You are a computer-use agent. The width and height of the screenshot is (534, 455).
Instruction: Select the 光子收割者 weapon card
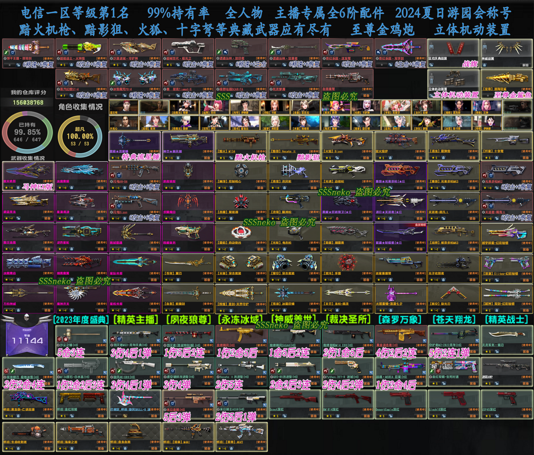pyautogui.click(x=453, y=268)
